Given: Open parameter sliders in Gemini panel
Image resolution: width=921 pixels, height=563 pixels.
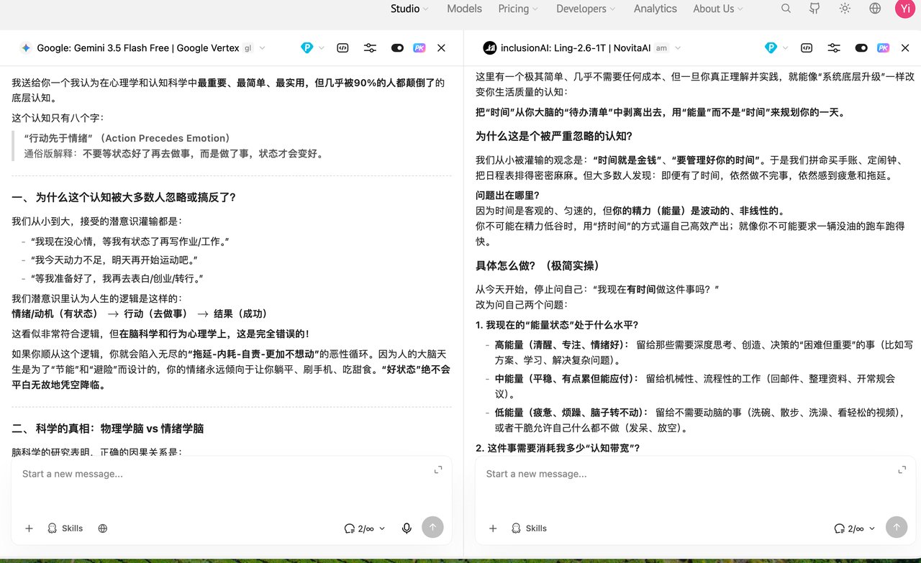Looking at the screenshot, I should [x=370, y=48].
